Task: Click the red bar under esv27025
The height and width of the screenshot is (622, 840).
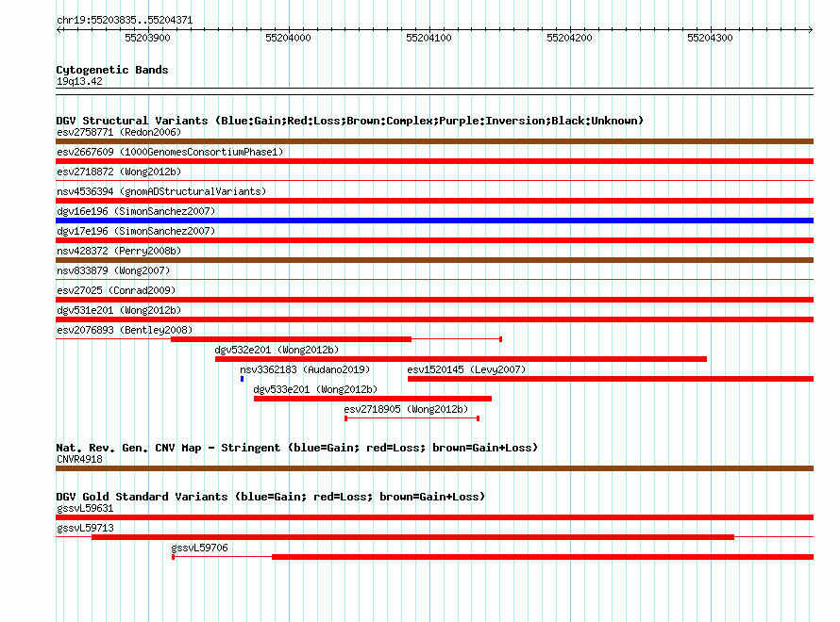Action: 434,300
